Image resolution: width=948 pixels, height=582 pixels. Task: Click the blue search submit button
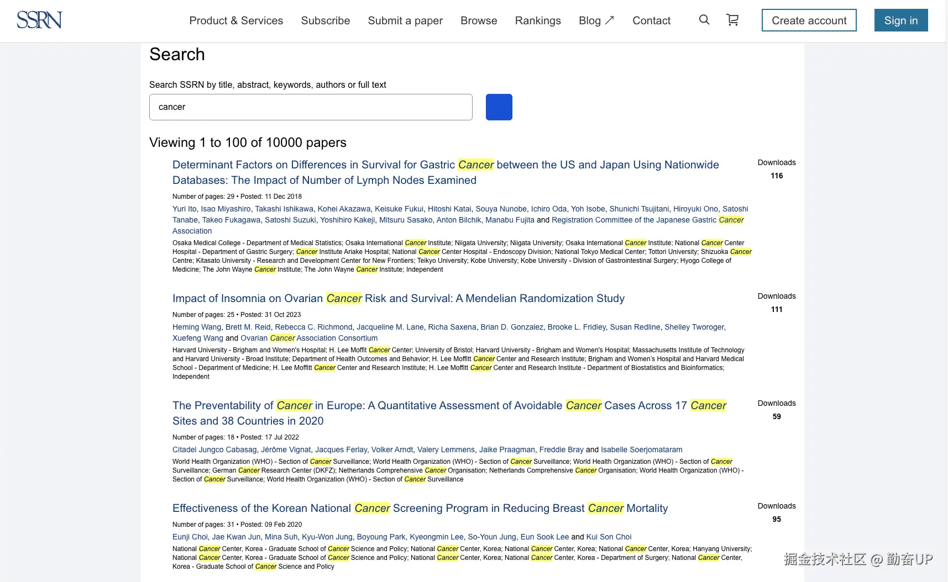(498, 107)
